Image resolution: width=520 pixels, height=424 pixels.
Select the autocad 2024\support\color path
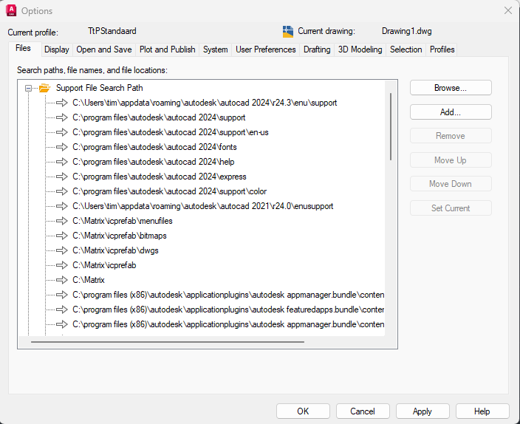[169, 191]
